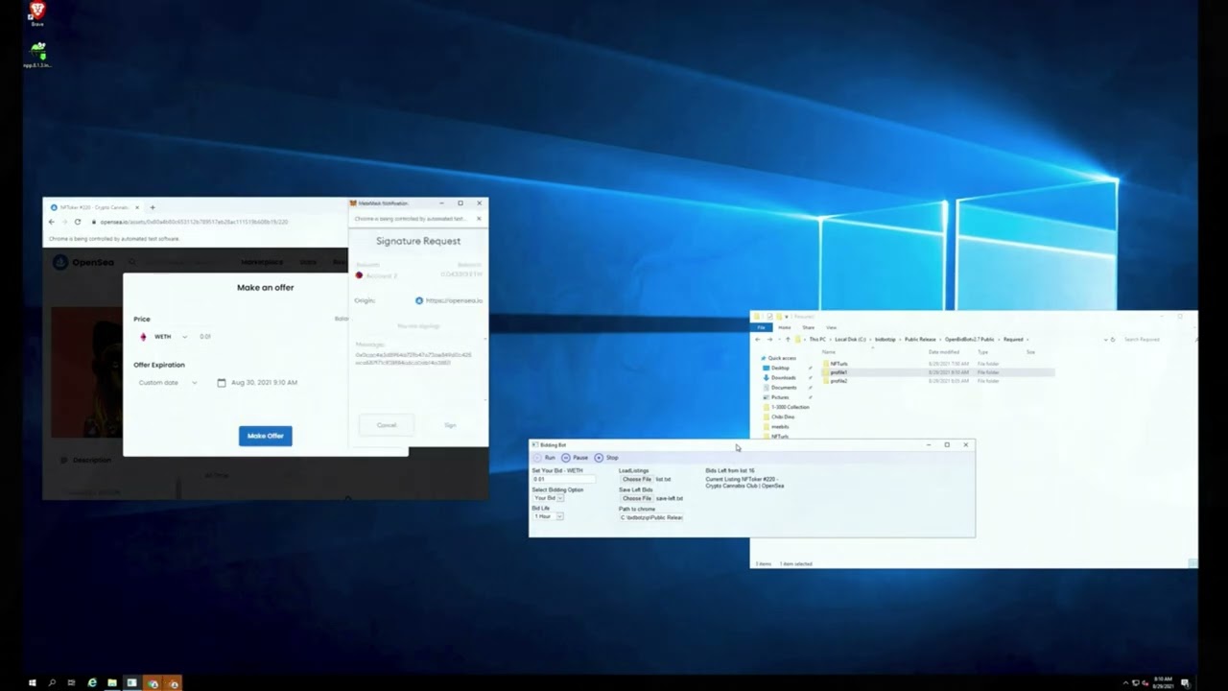Click Chrome reload button

pos(78,222)
